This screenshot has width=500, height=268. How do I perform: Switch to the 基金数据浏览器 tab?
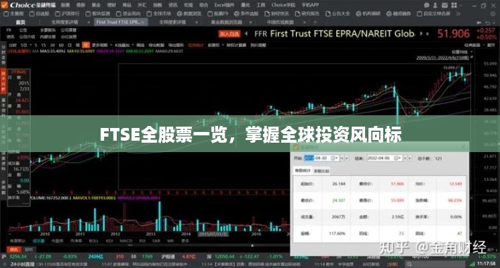point(226,22)
